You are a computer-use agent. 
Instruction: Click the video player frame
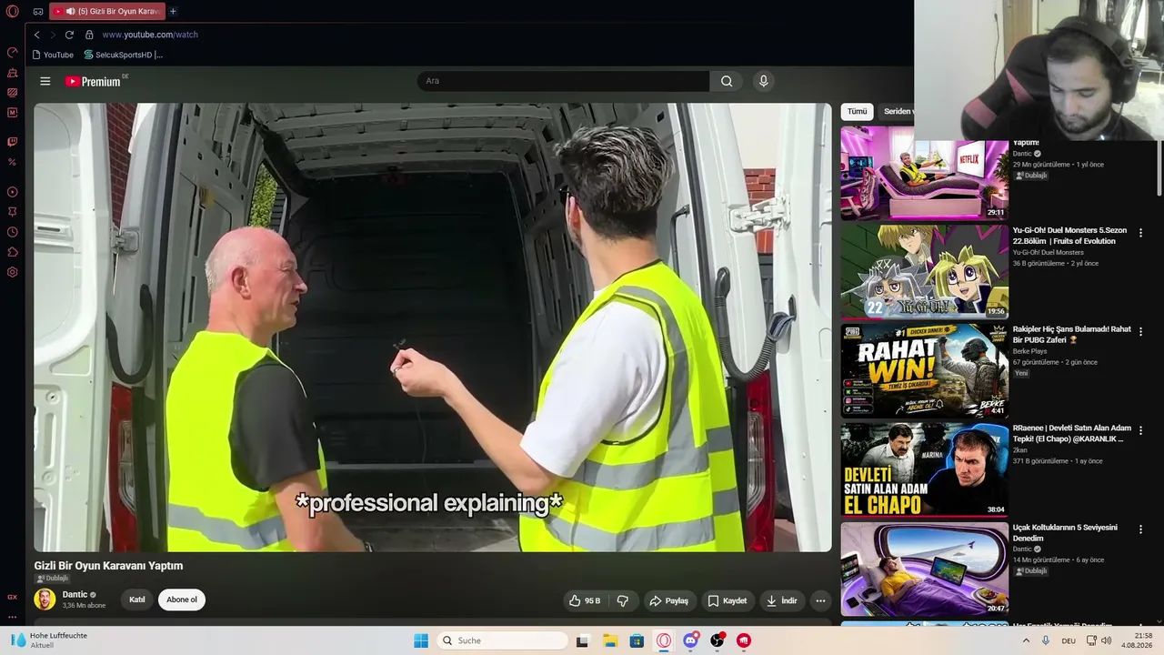(x=433, y=327)
